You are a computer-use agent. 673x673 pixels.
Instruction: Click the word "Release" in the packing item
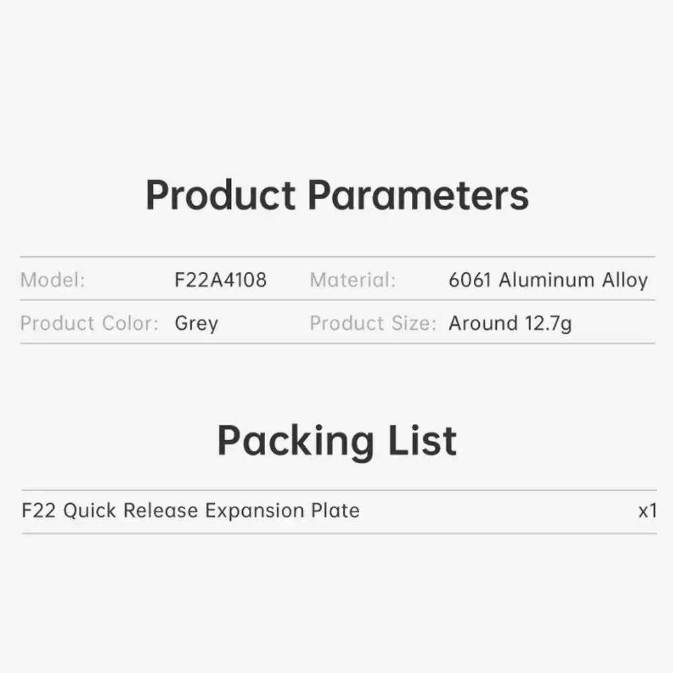click(x=160, y=511)
